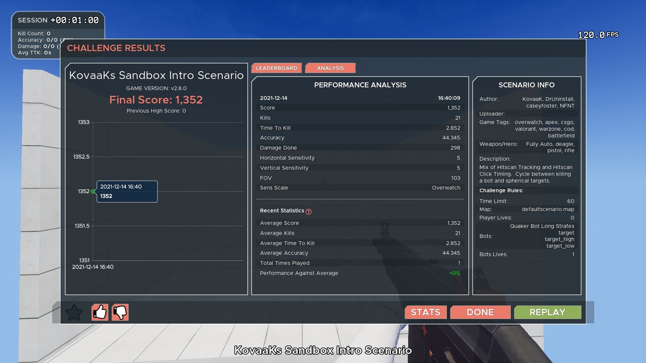Select the Average Accuracy row
The height and width of the screenshot is (363, 646).
click(x=360, y=253)
